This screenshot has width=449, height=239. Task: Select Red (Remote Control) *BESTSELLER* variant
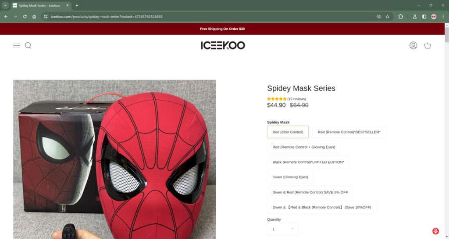tap(349, 132)
